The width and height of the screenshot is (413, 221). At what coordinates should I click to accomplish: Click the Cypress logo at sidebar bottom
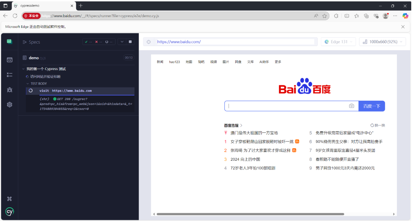[9, 212]
